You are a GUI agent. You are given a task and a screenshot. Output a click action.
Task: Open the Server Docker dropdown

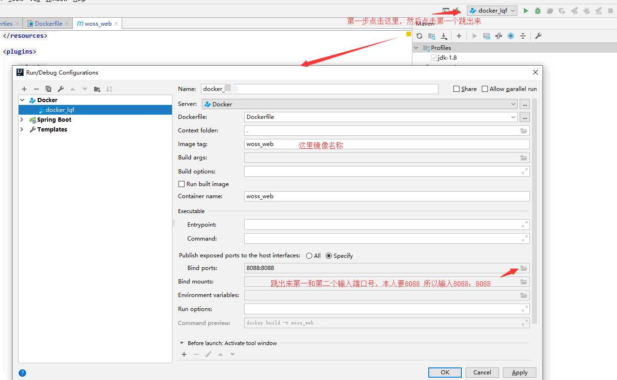(359, 104)
